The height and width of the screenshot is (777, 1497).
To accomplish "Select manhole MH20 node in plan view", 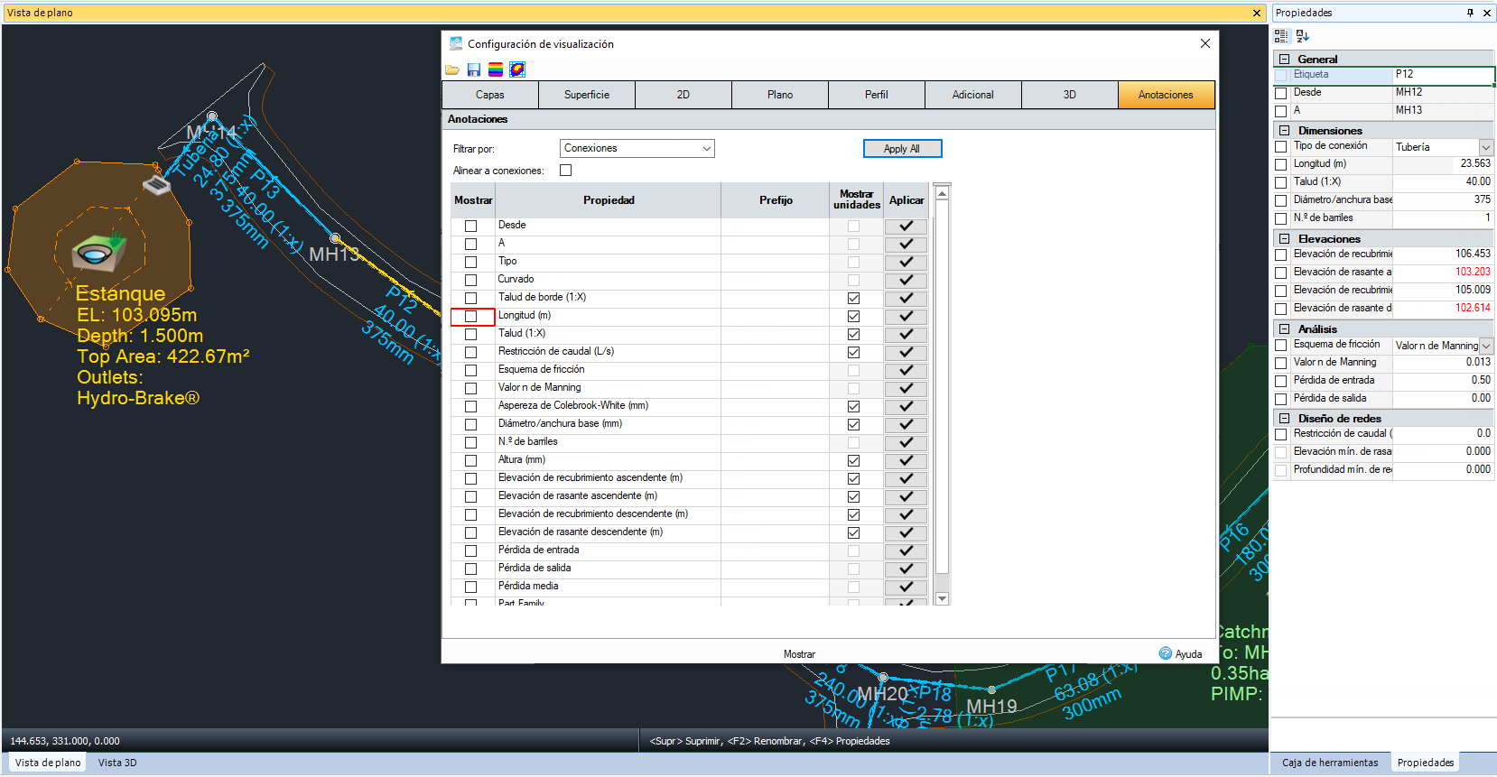I will click(882, 677).
